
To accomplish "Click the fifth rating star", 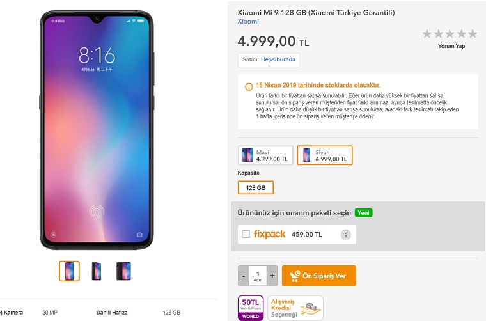I will coord(473,34).
